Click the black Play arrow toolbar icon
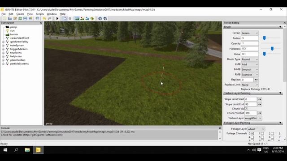The image size is (287, 161). click(57, 18)
